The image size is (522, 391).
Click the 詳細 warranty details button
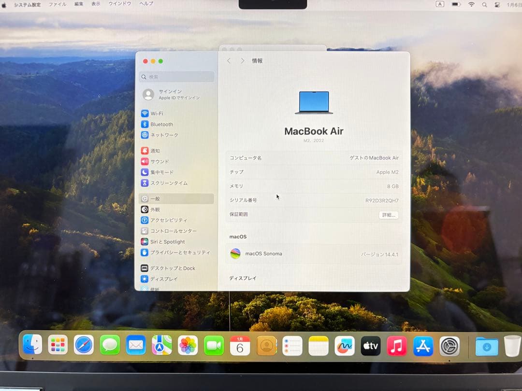click(x=389, y=215)
